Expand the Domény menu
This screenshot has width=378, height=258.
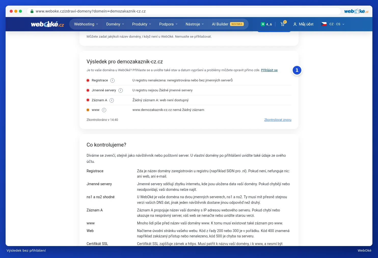click(115, 24)
